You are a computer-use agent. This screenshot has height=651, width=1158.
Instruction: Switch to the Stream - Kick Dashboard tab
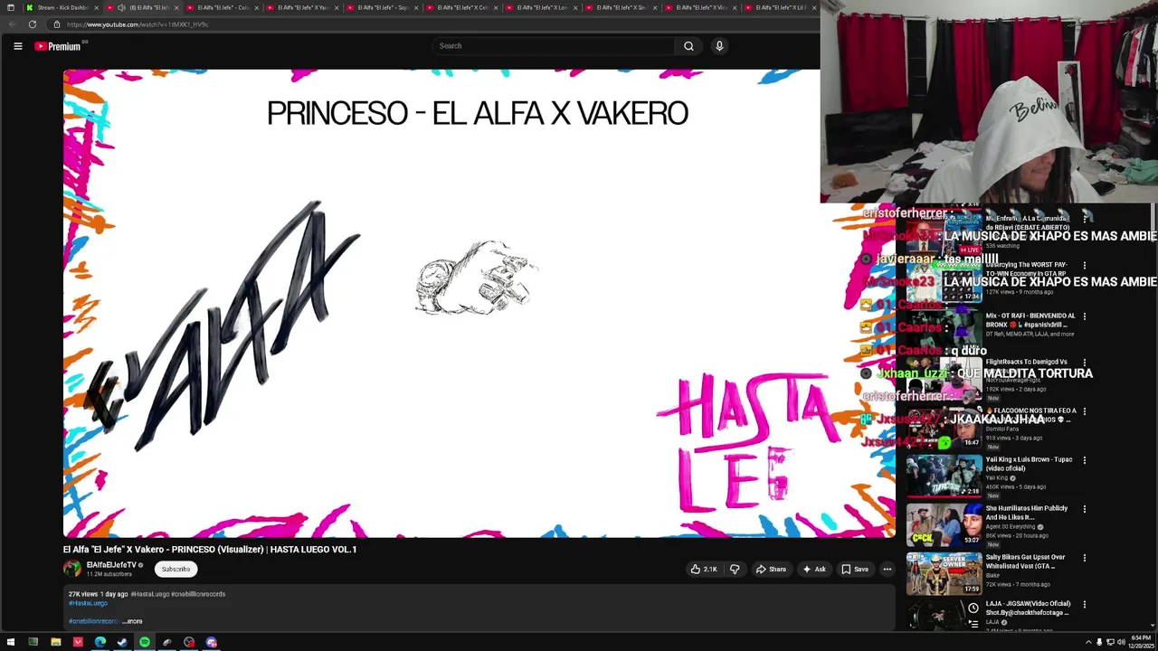click(62, 7)
